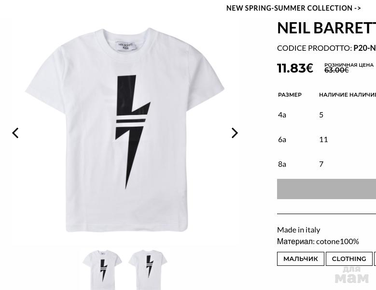Select size 4a

(x=282, y=115)
